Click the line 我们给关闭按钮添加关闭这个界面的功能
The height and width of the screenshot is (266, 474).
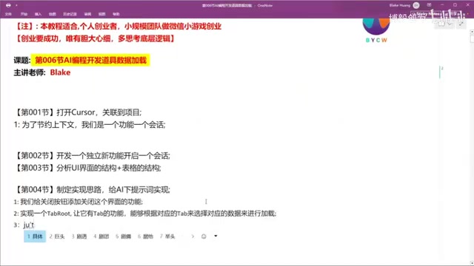point(78,202)
